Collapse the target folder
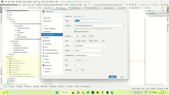Viewport: 169px width, 95px height. 6,57
